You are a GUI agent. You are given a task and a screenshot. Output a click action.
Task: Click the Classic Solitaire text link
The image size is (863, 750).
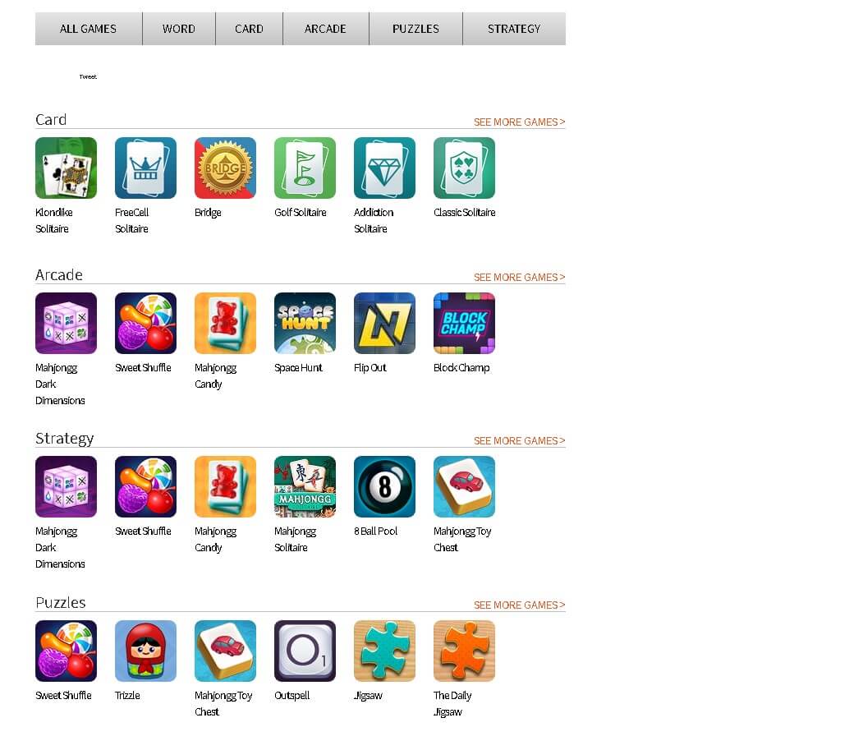tap(465, 213)
